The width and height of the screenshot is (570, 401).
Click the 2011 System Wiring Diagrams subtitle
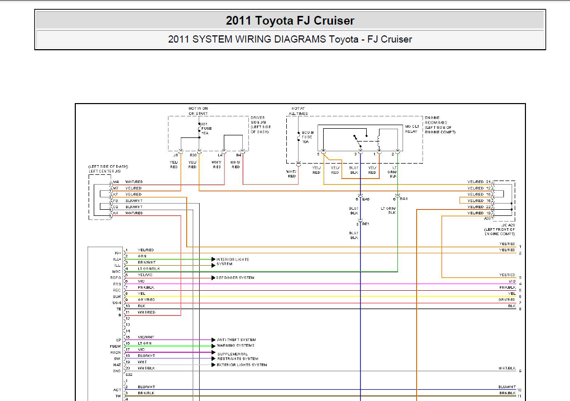coord(290,39)
